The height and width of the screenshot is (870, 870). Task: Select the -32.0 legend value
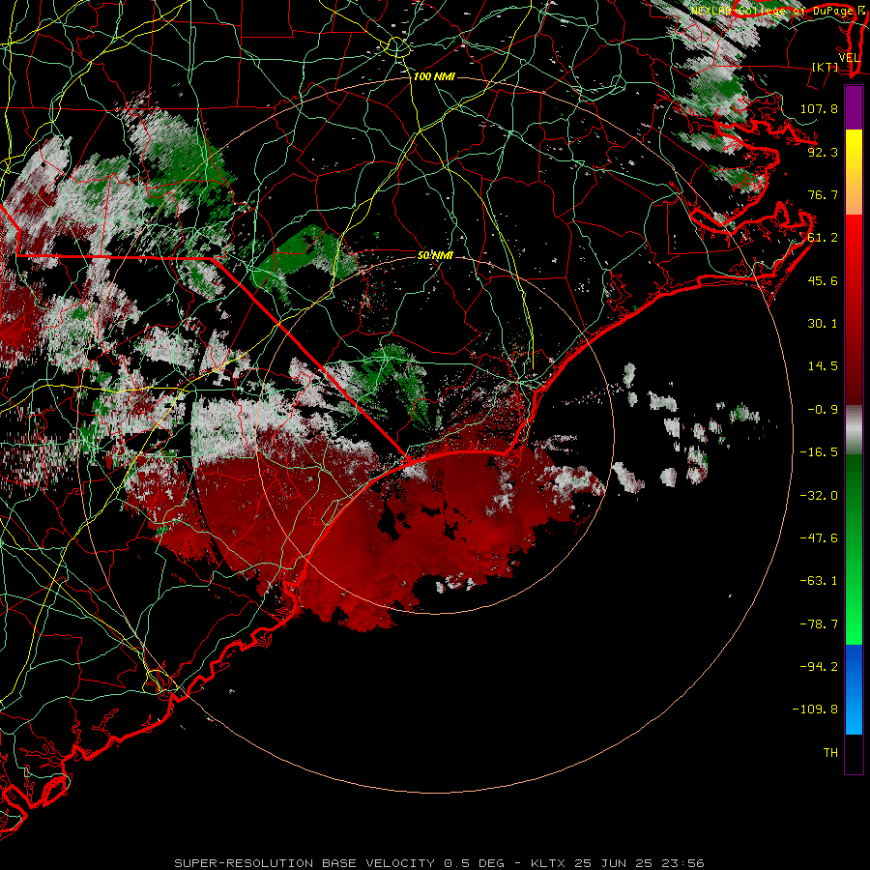coord(819,496)
